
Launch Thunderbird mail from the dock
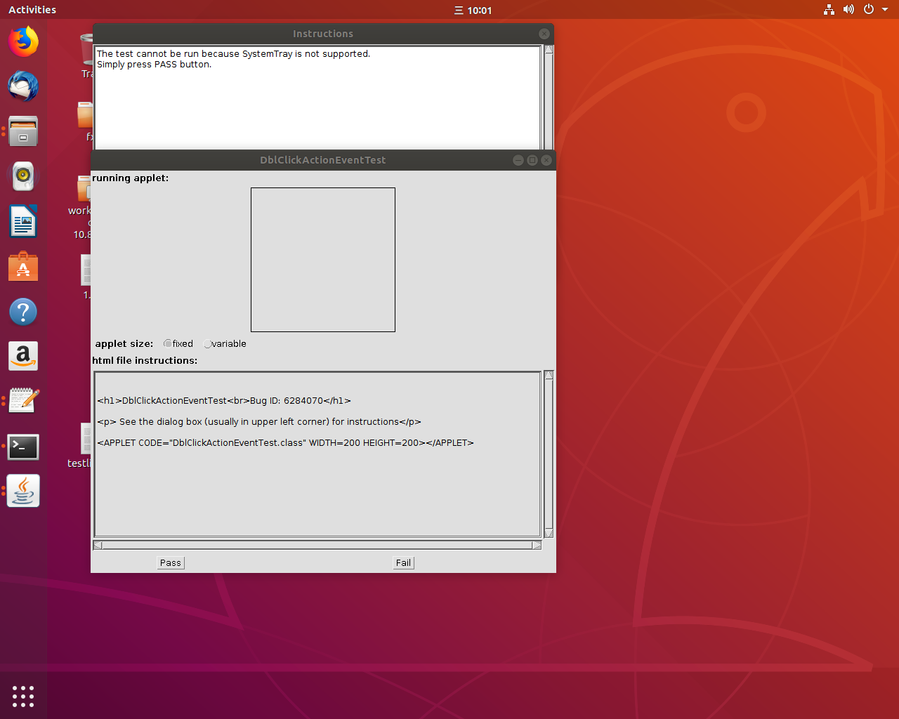(23, 86)
